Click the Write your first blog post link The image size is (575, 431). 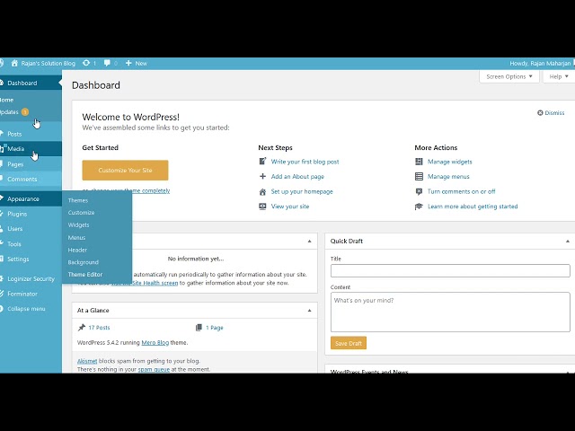click(305, 162)
